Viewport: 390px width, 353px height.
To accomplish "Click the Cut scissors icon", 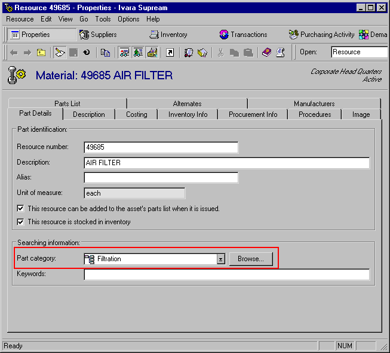I will click(x=220, y=52).
